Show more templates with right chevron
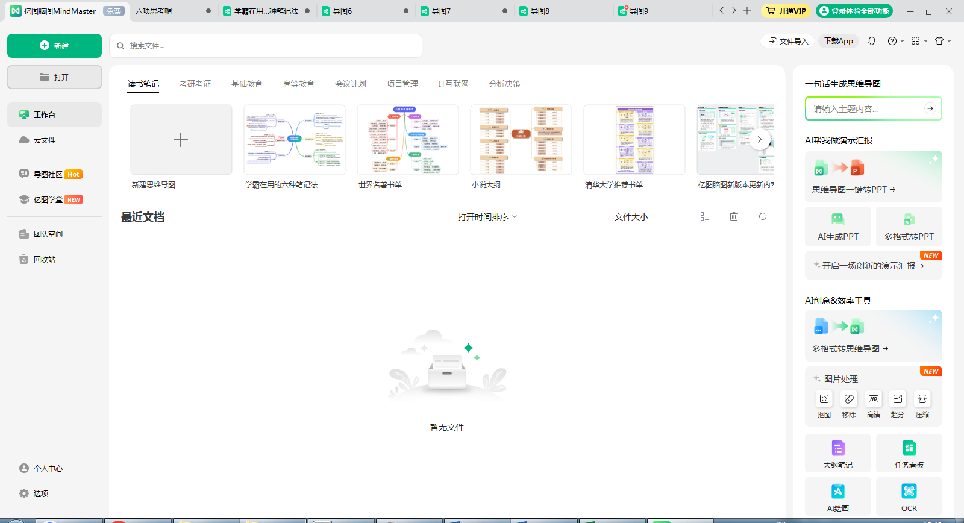The image size is (964, 523). coord(760,139)
